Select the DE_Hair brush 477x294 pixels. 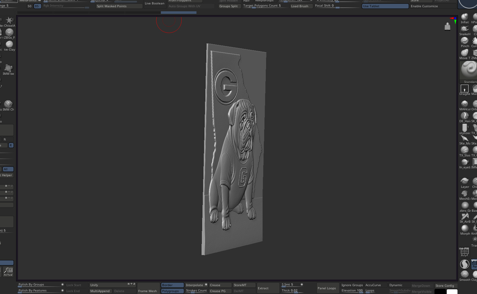(465, 117)
